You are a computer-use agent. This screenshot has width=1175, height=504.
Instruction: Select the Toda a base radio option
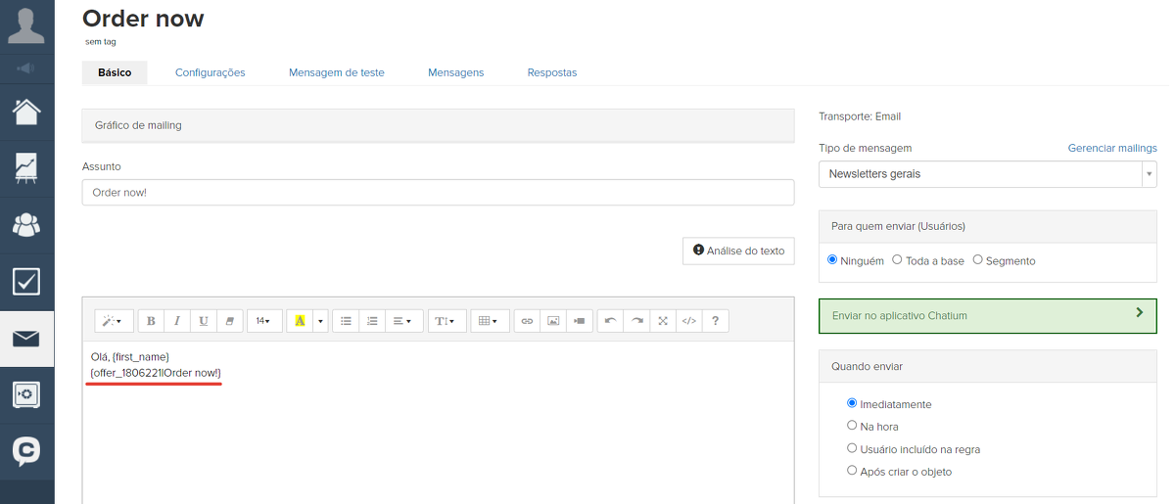898,260
